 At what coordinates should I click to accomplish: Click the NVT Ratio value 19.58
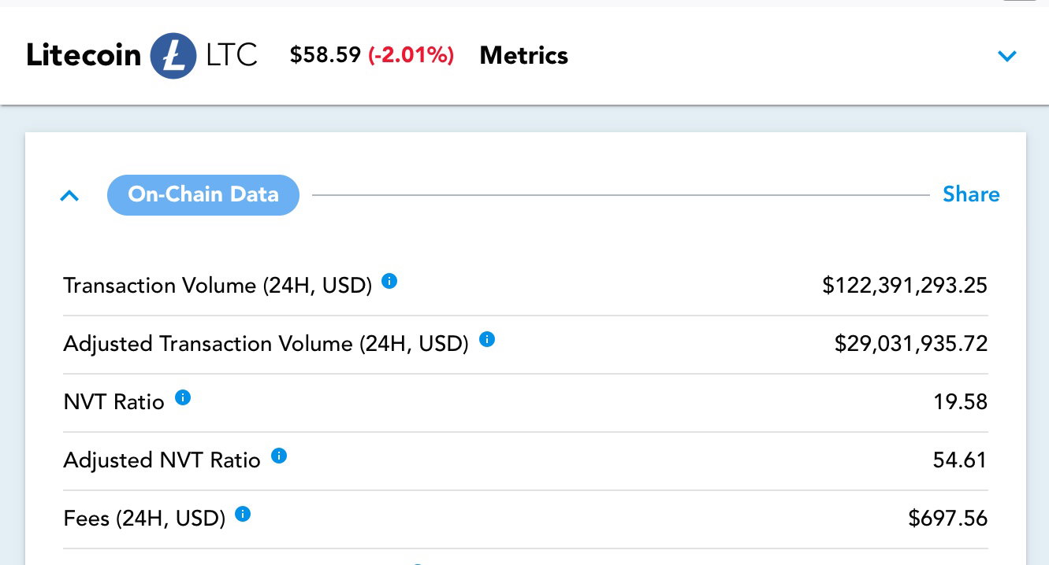961,401
